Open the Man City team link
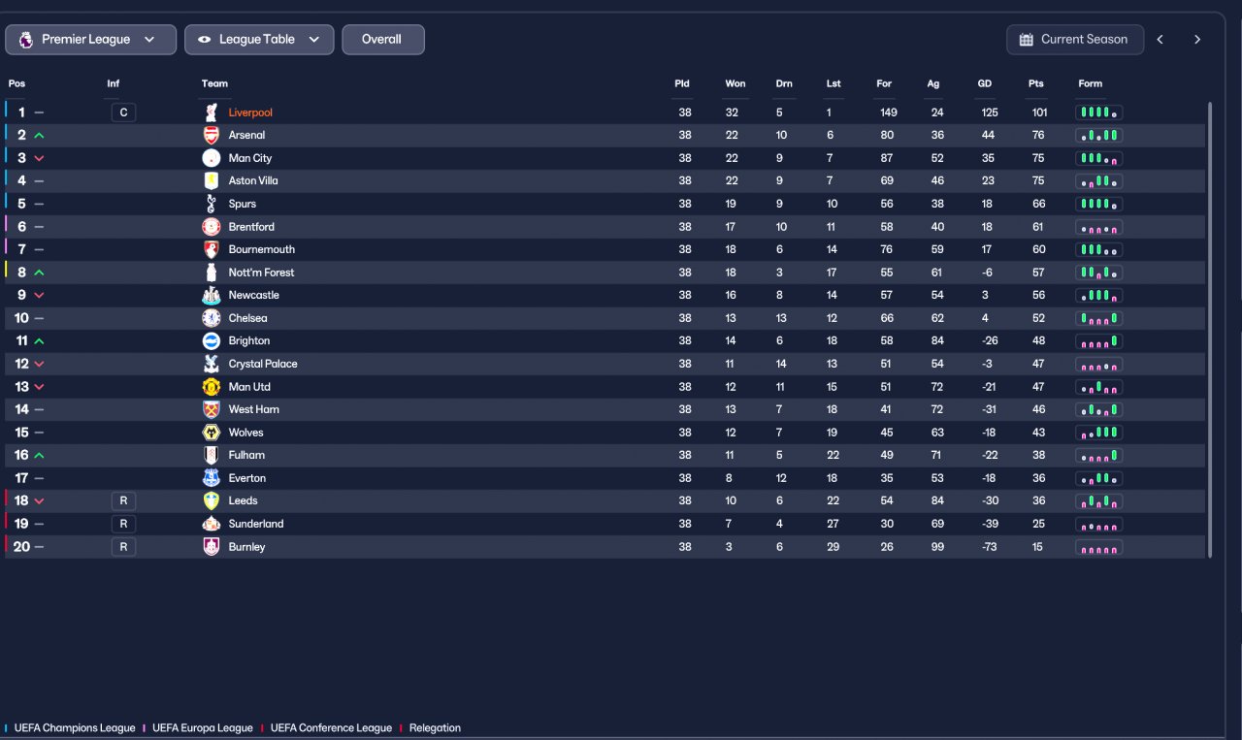The image size is (1242, 740). pos(250,158)
